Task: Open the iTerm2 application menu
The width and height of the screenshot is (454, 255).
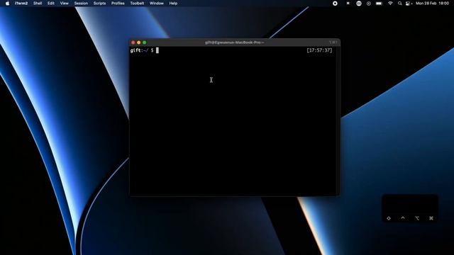Action: [21, 4]
